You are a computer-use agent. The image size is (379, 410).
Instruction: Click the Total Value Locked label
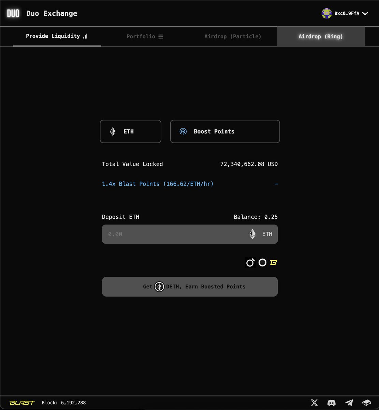[132, 164]
